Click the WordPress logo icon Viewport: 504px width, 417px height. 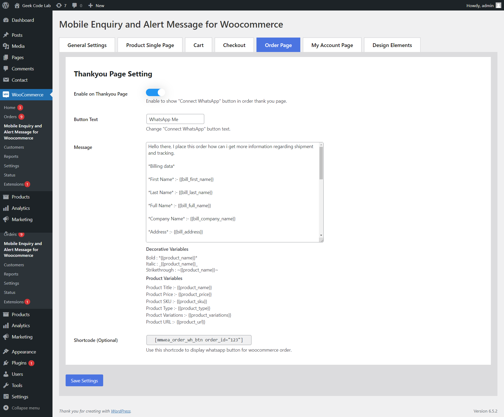(6, 5)
